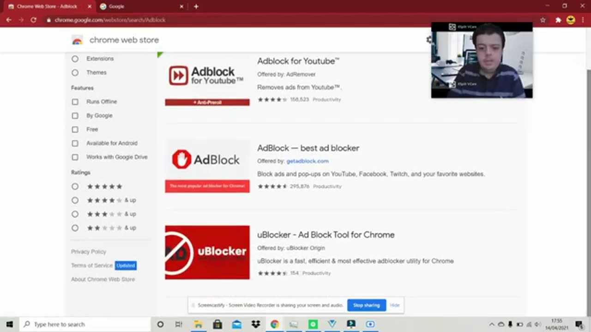Viewport: 591px width, 332px height.
Task: Open the getadblock.com link
Action: point(308,161)
